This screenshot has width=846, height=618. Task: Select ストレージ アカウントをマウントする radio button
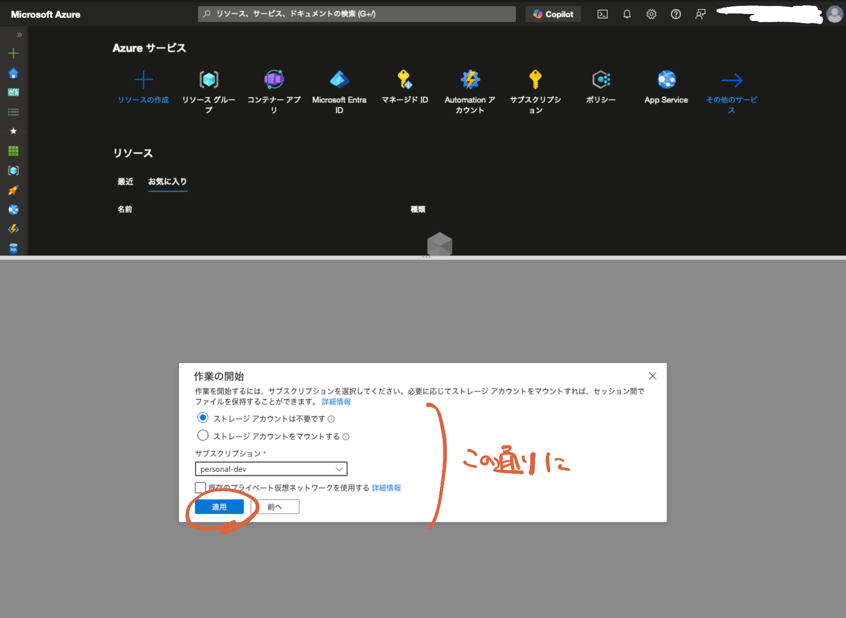203,435
